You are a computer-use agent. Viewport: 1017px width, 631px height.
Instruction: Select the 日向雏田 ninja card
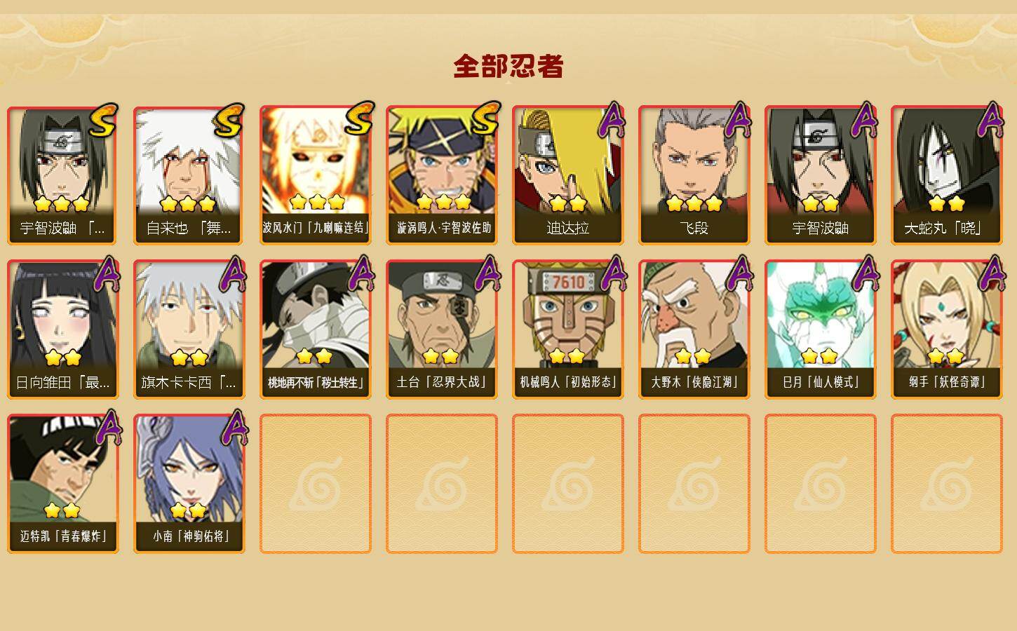pyautogui.click(x=63, y=330)
